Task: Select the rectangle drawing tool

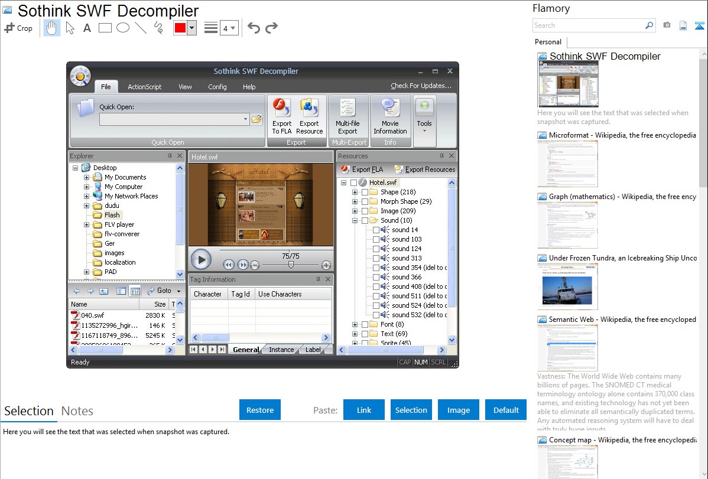Action: point(105,28)
